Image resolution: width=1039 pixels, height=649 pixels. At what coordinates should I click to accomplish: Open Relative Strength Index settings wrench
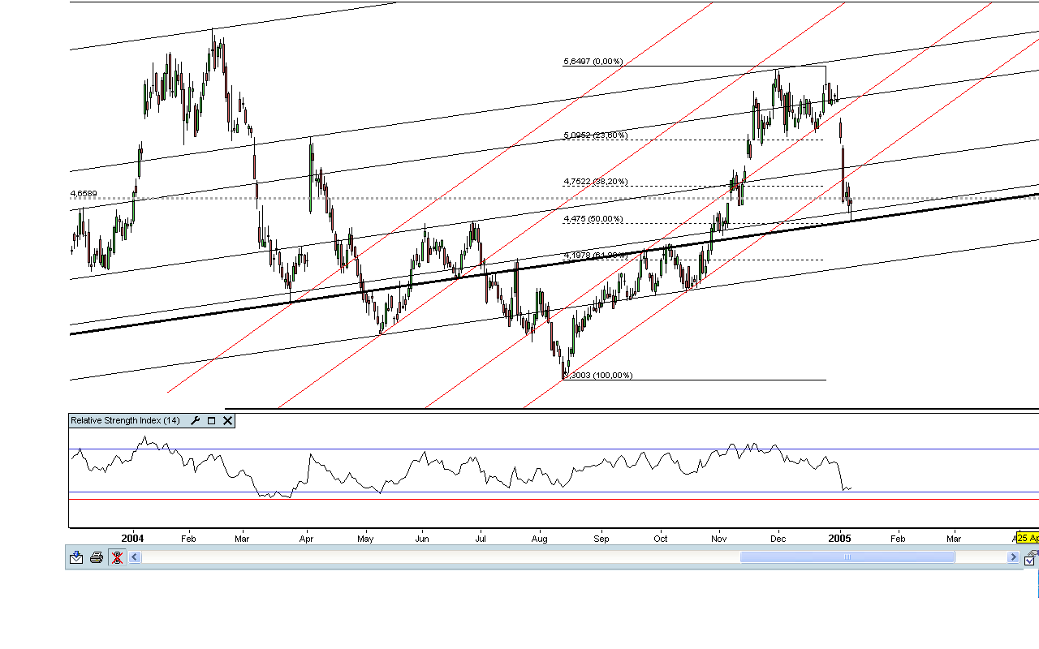coord(196,420)
